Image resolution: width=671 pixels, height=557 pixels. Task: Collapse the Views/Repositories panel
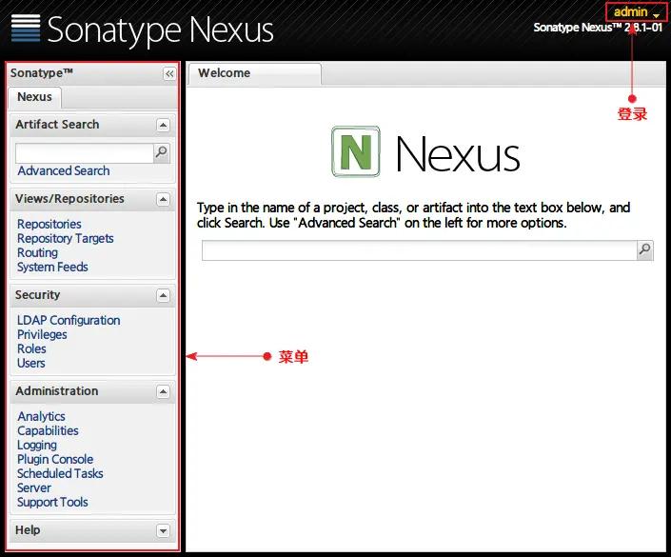coord(163,199)
